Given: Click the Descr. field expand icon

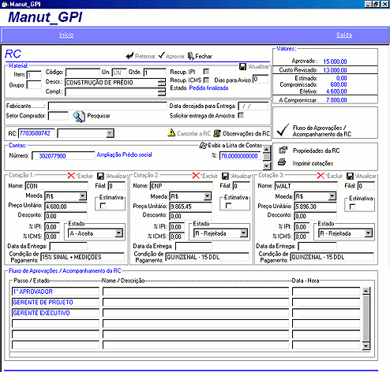Looking at the screenshot, I should tap(162, 83).
